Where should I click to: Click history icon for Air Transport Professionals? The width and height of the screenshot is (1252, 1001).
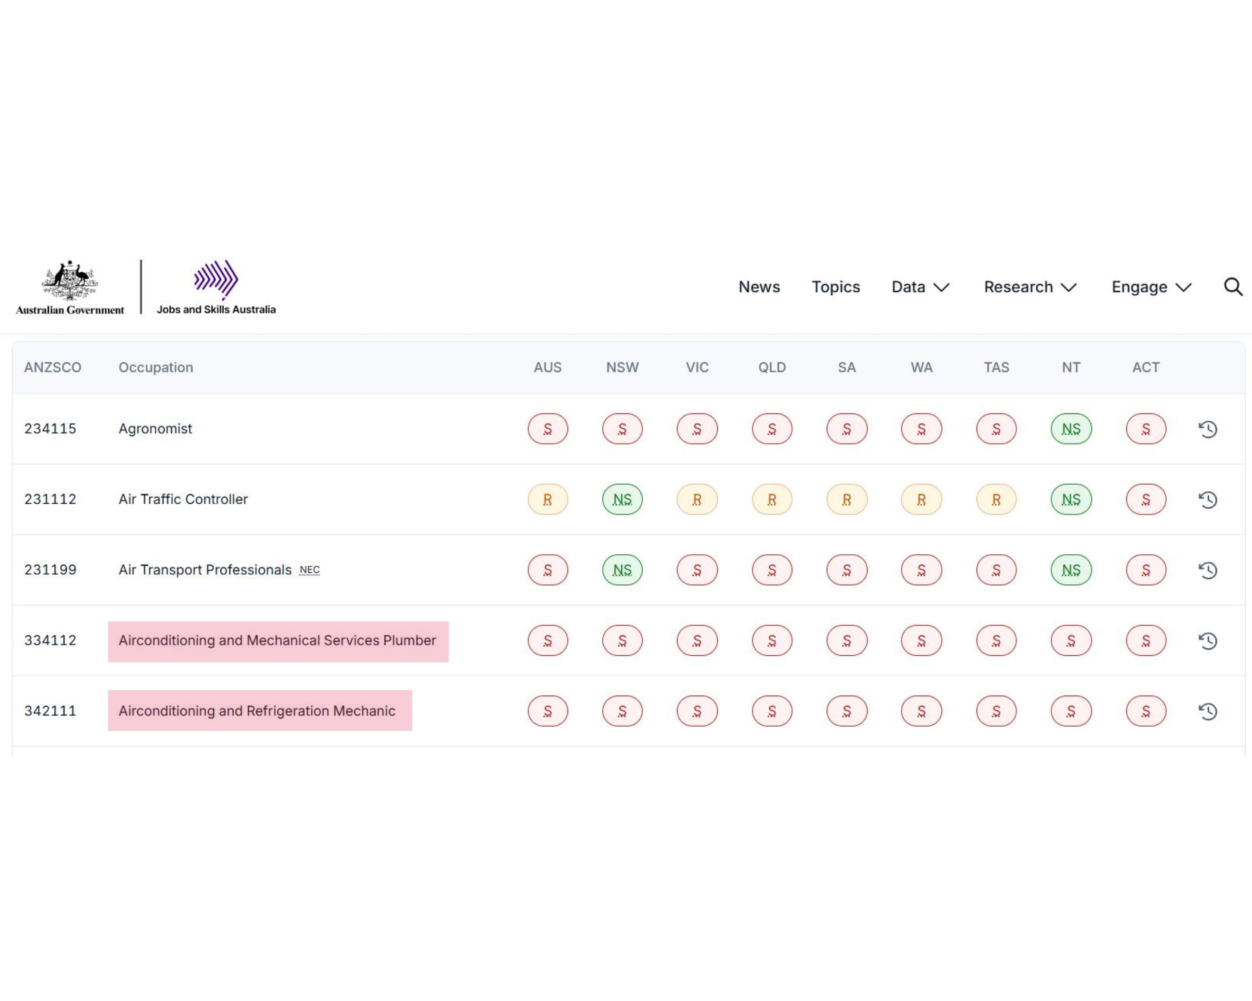pos(1208,570)
